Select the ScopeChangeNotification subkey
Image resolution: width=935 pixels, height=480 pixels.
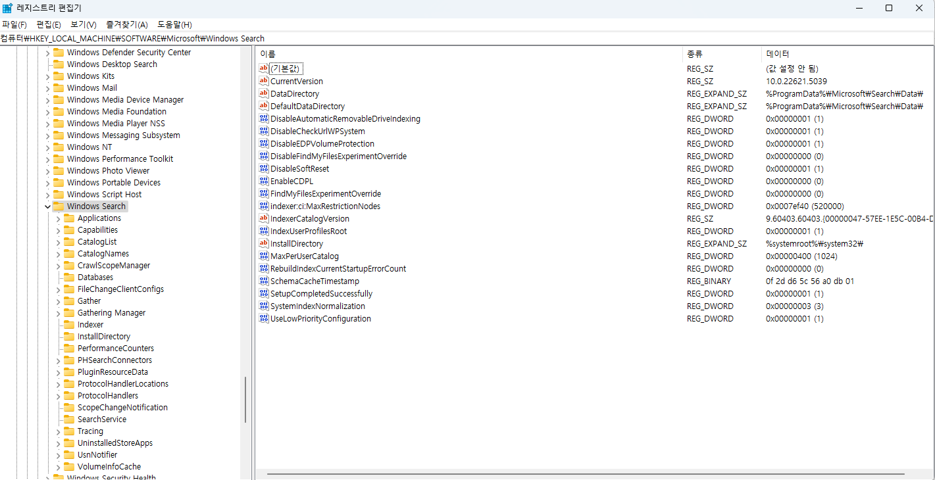[122, 407]
